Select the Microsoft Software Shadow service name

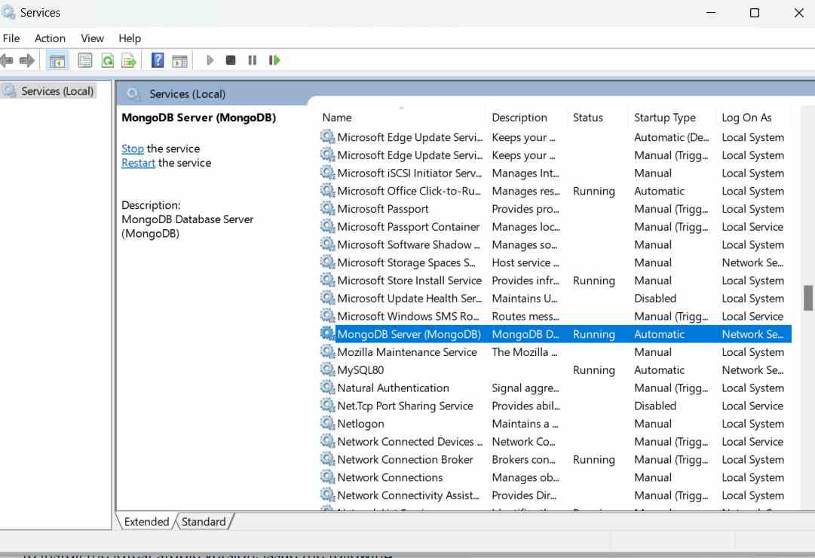pyautogui.click(x=409, y=244)
